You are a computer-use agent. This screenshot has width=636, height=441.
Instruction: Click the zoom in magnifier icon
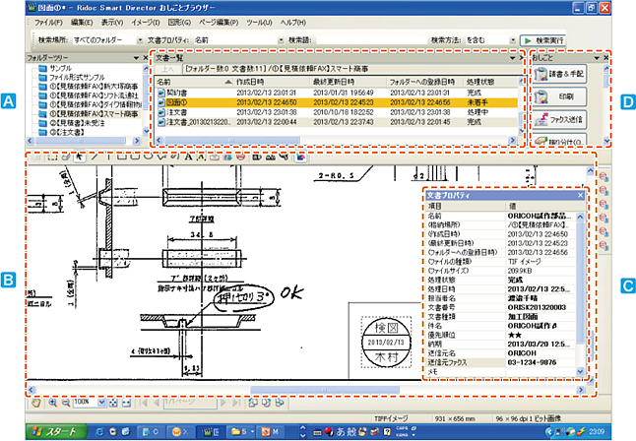click(51, 403)
